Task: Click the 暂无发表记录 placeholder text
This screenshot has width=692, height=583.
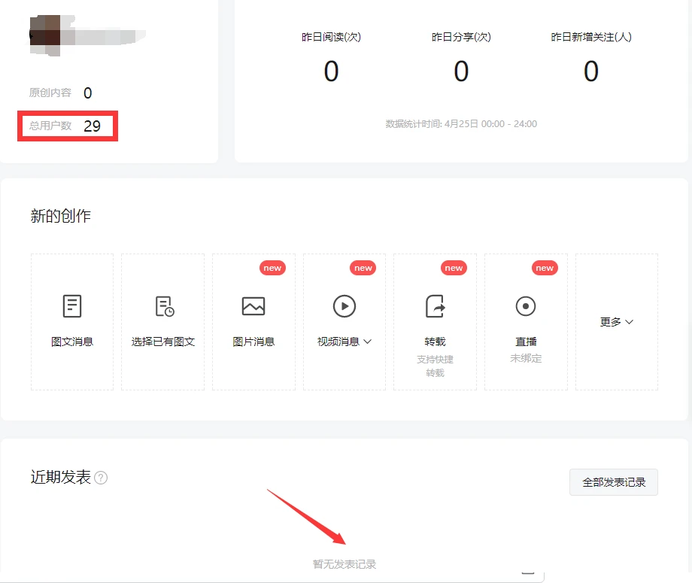Action: 344,564
